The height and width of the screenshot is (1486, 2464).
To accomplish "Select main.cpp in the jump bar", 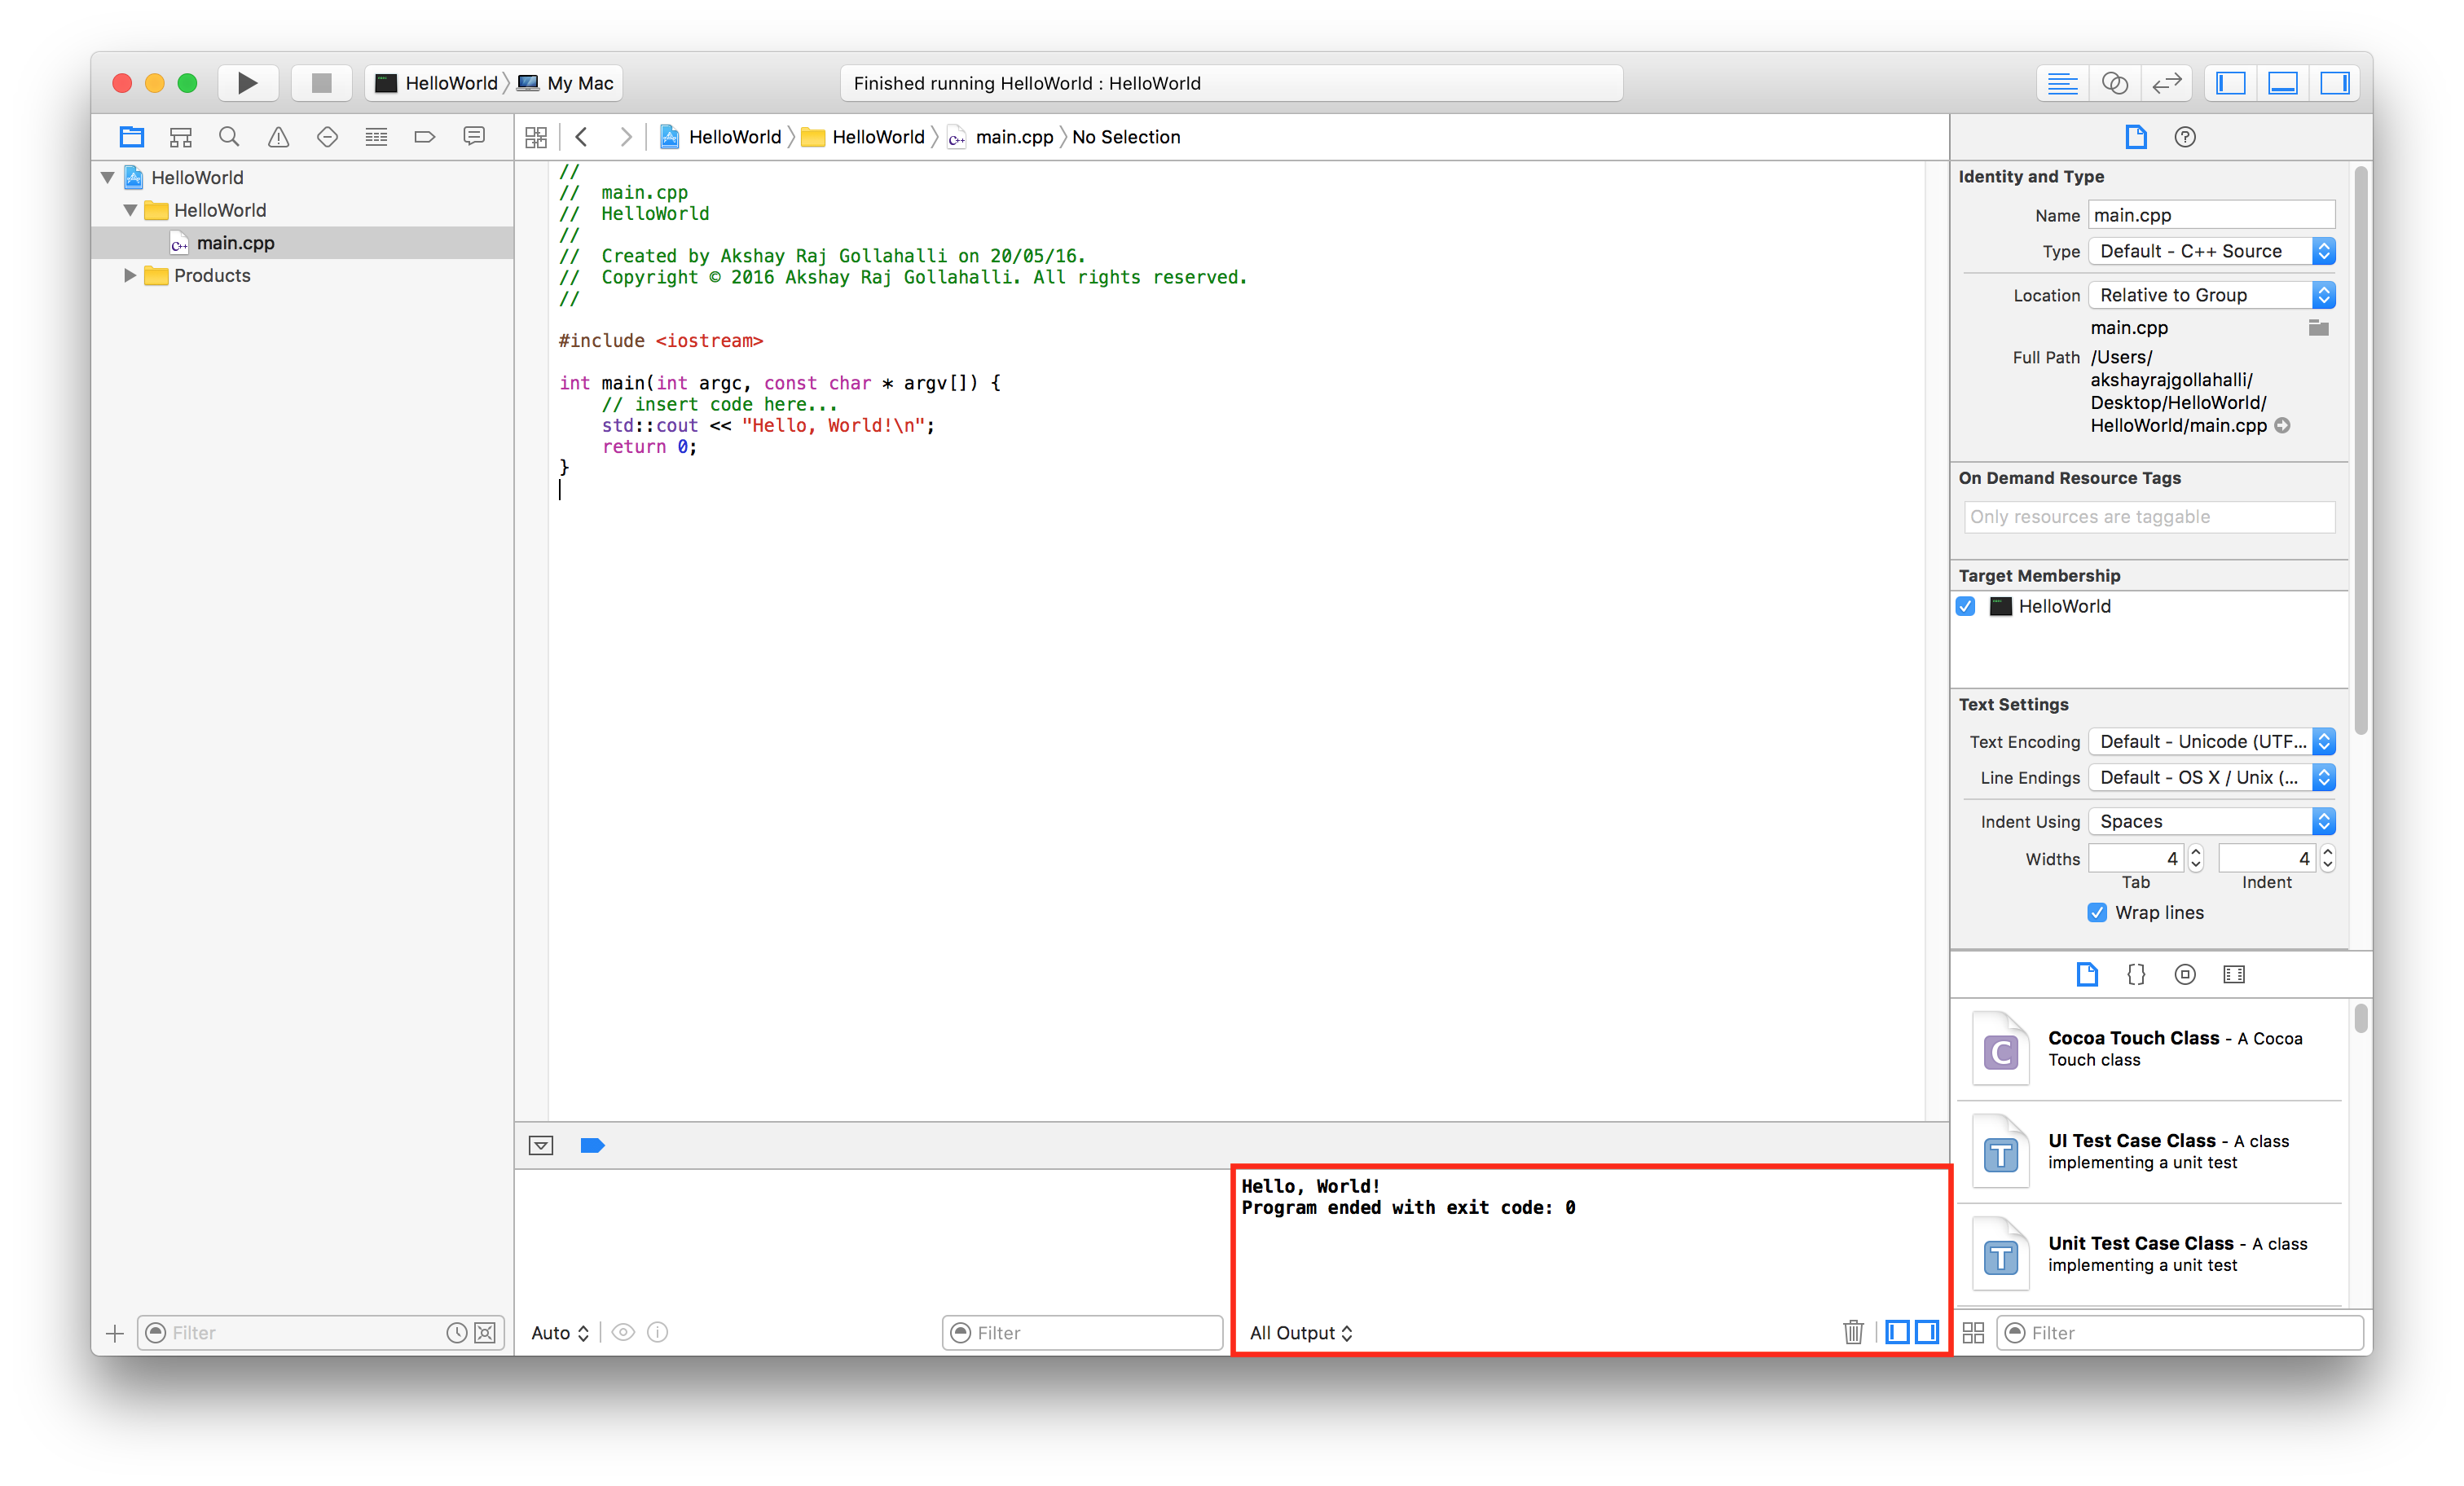I will coord(1013,137).
